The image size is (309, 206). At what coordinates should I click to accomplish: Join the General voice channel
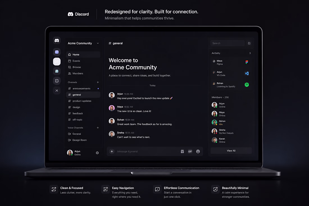[x=83, y=134]
